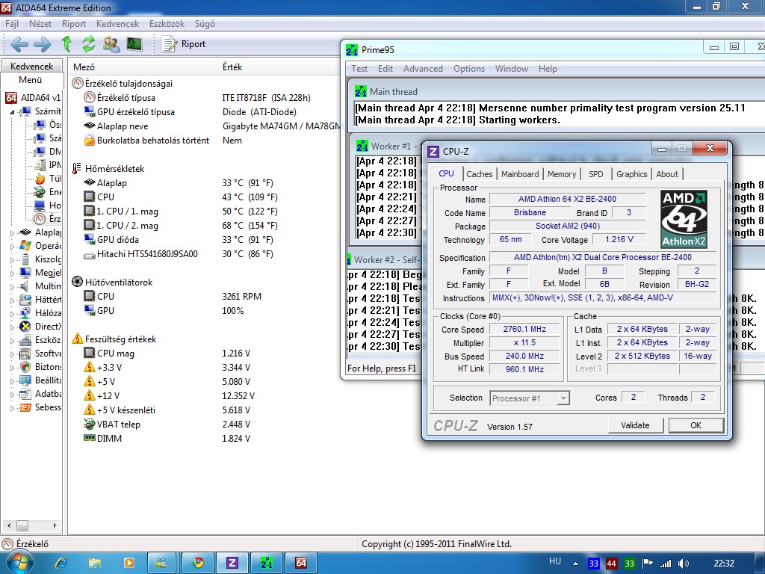Expand the Háttértár tree node
This screenshot has width=765, height=574.
click(12, 300)
